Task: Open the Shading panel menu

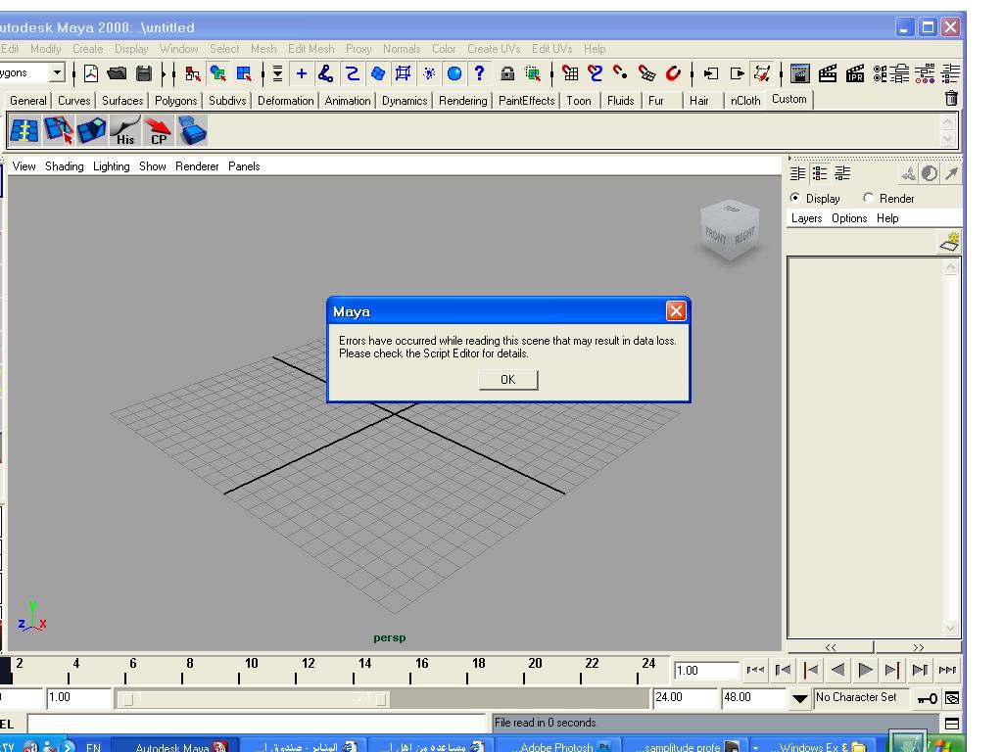Action: point(64,166)
